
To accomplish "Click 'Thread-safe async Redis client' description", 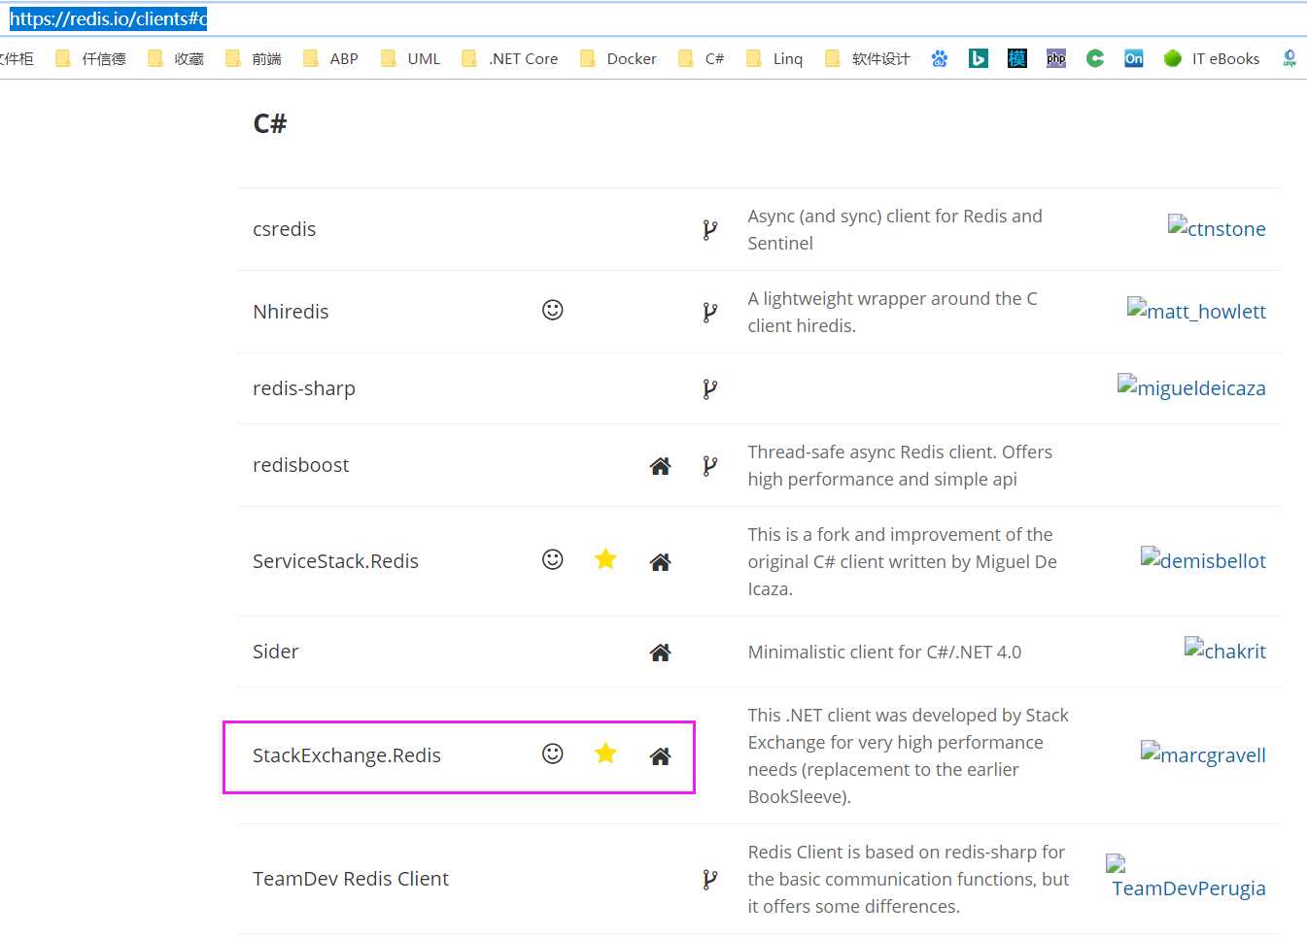I will (x=900, y=465).
